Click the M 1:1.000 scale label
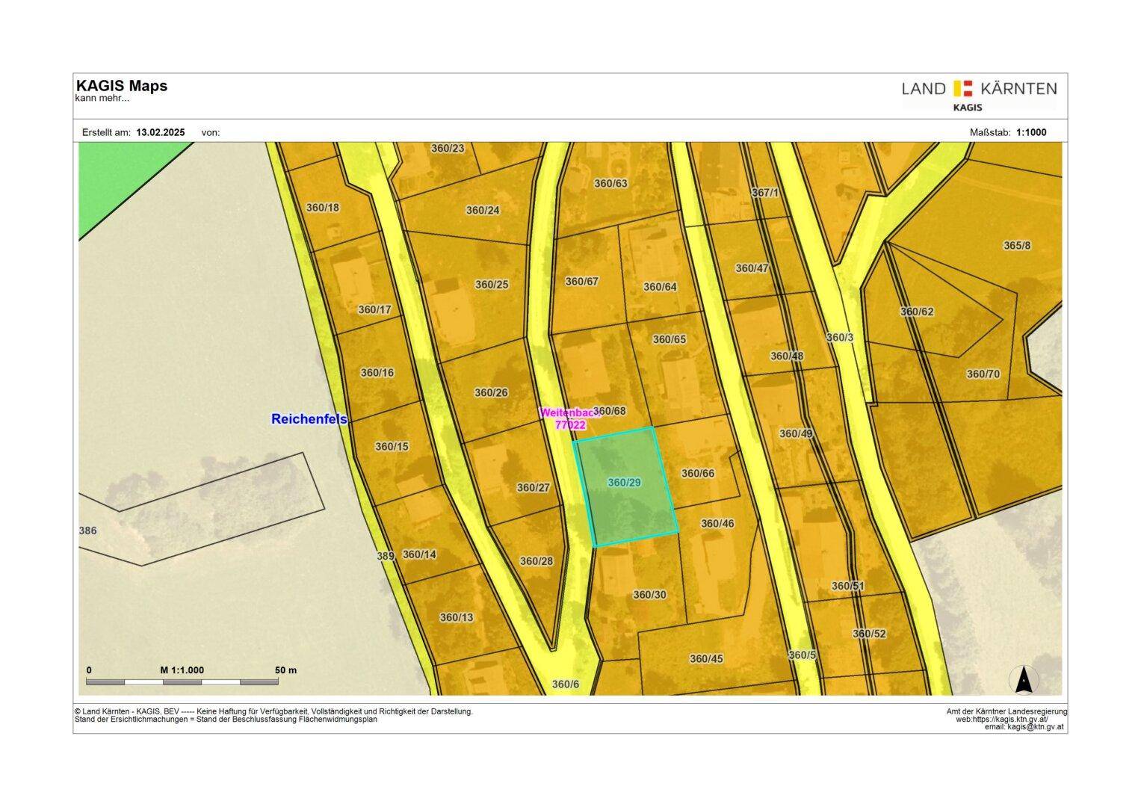 (182, 670)
